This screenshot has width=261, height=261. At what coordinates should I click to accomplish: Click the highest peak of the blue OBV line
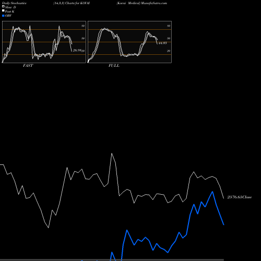(x=212, y=192)
